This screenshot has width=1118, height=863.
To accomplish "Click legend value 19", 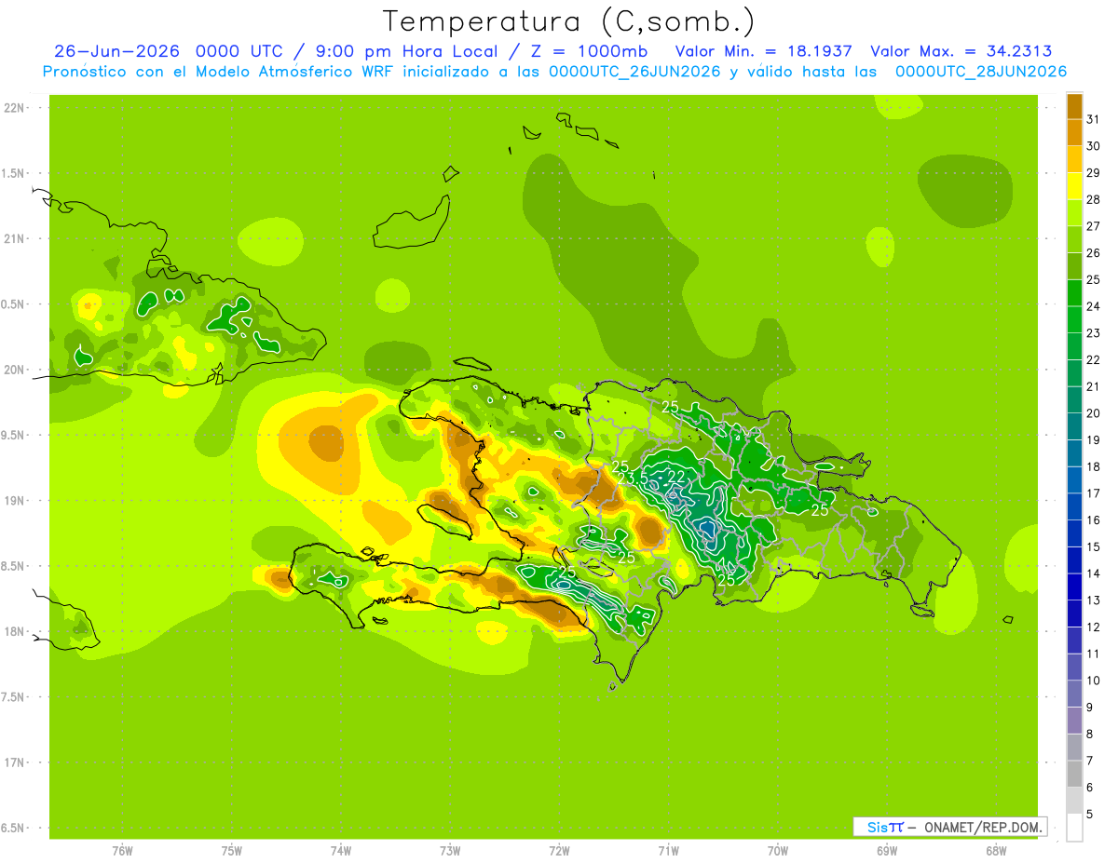I will click(x=1094, y=440).
